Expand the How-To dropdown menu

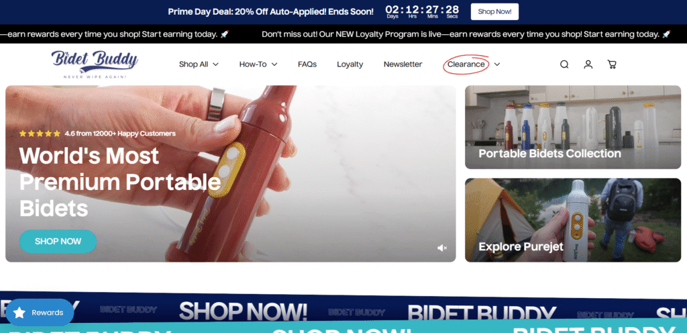258,64
